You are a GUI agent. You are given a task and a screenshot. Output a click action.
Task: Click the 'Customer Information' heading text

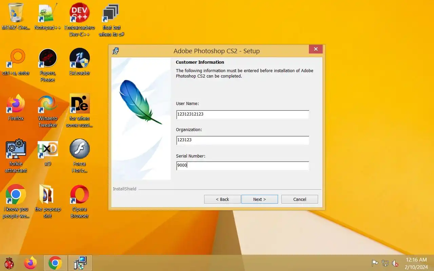[x=200, y=62]
